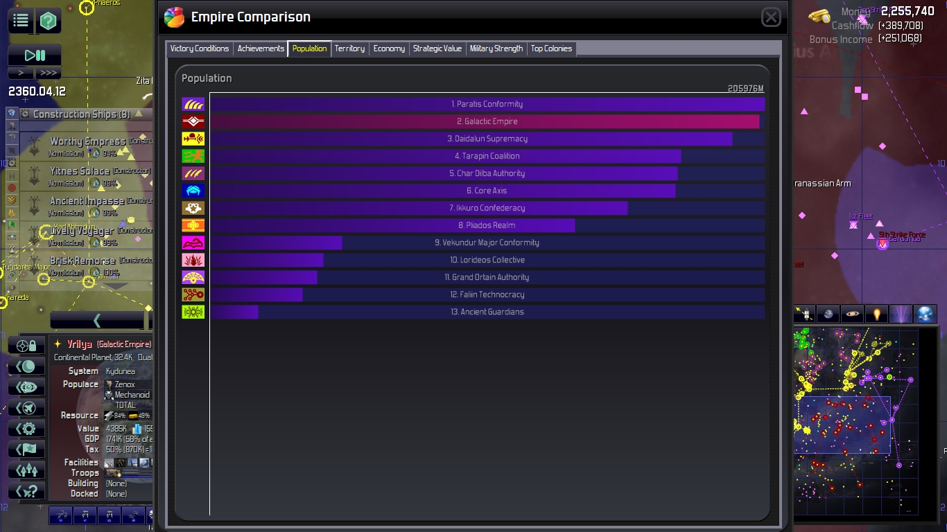Click the Faliin Technocracy flag icon
This screenshot has height=532, width=947.
pos(193,294)
